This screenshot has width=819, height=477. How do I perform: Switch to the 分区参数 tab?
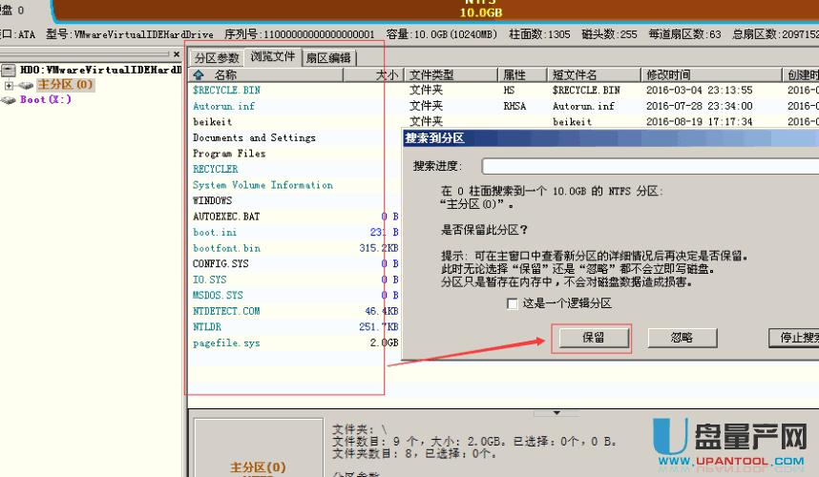[217, 58]
